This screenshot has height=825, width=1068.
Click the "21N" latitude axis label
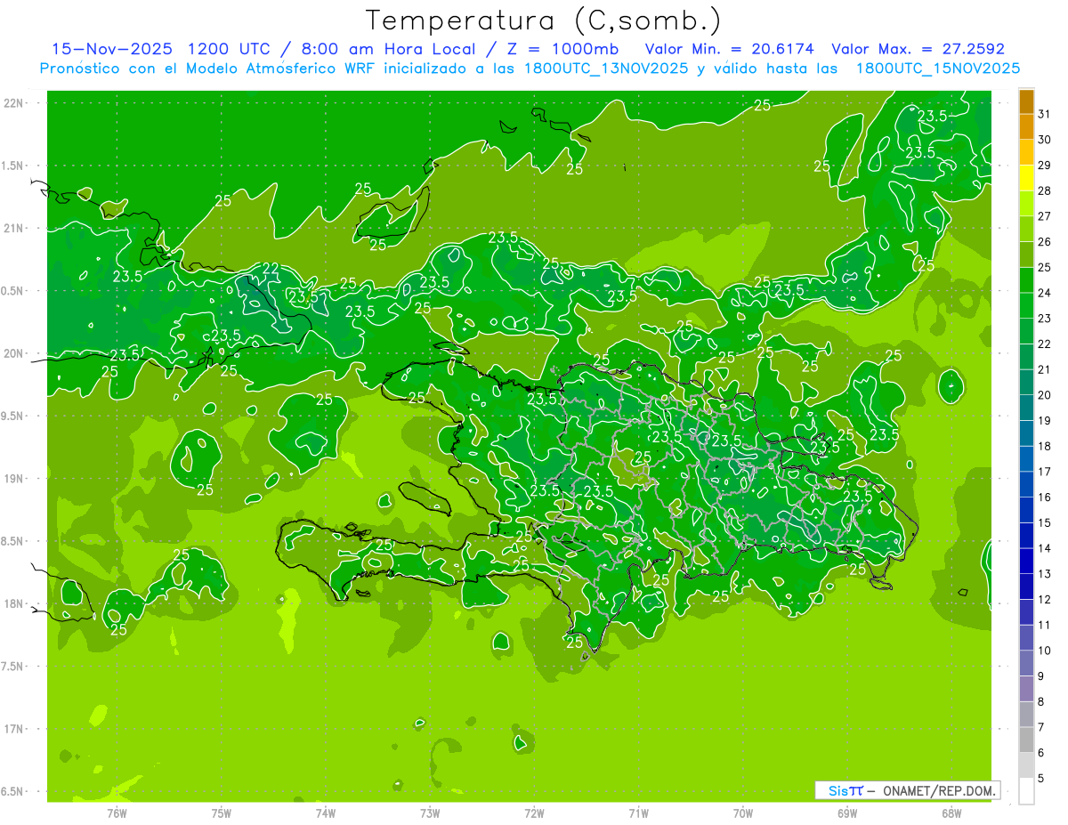(x=13, y=229)
